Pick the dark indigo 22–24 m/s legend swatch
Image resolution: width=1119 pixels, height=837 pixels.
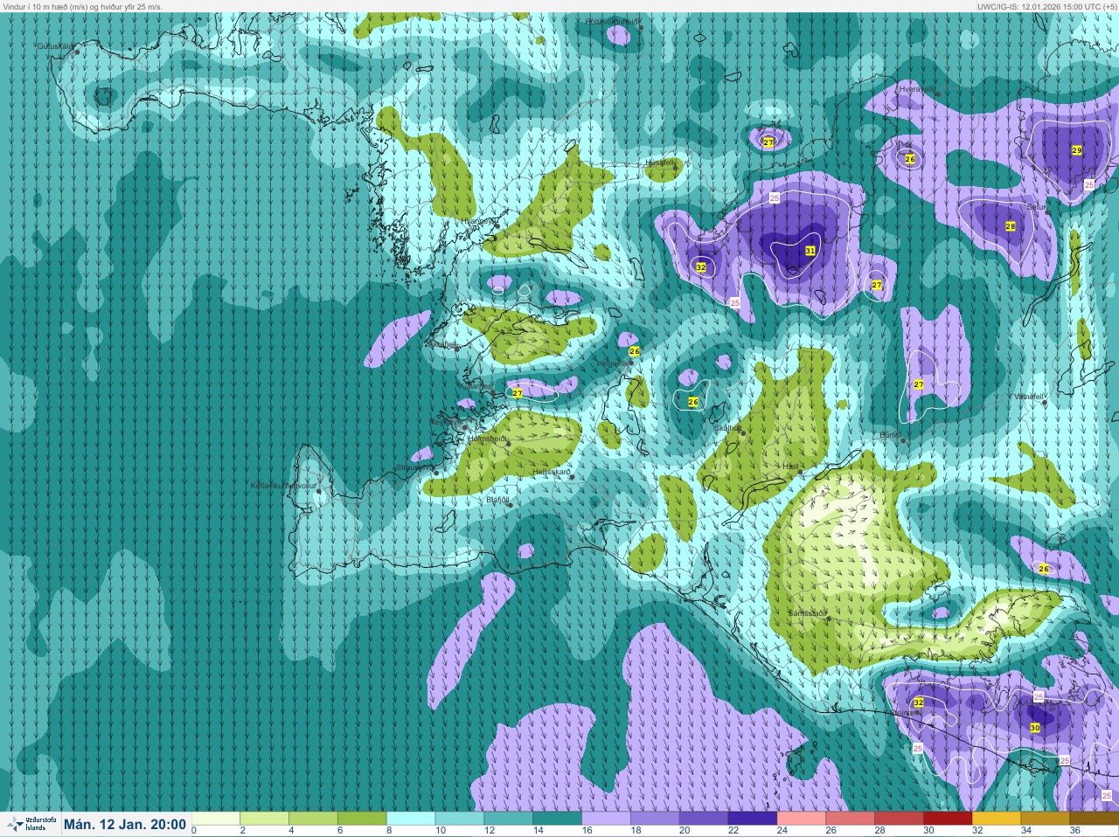pos(754,819)
